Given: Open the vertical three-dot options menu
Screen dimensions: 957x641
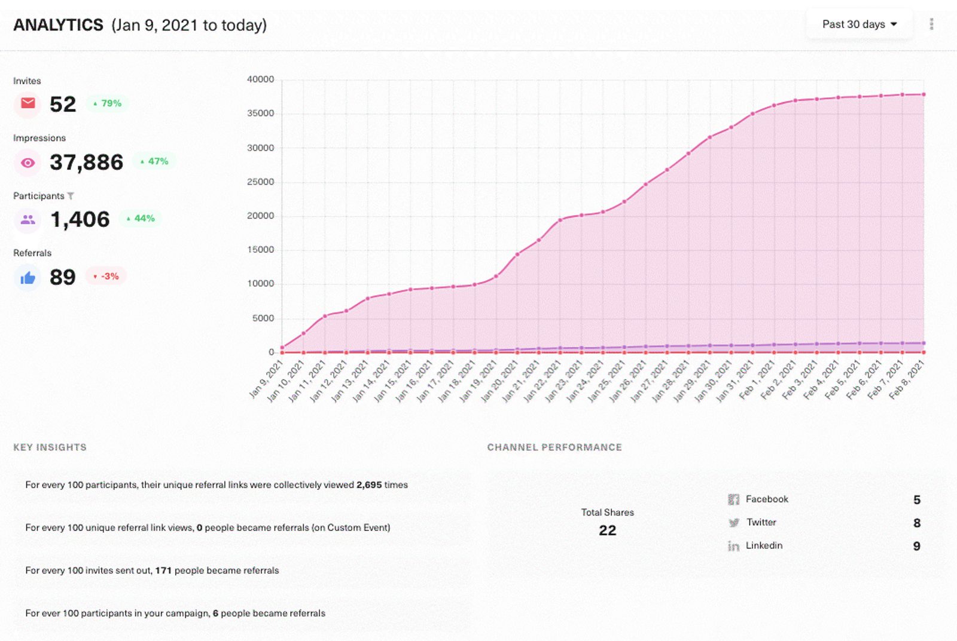Looking at the screenshot, I should [931, 24].
